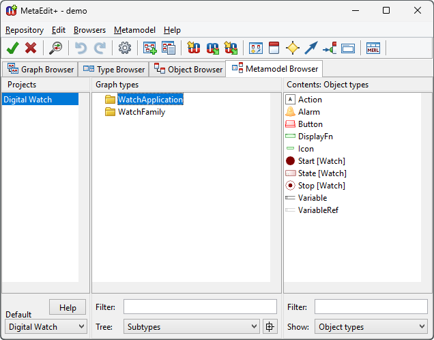This screenshot has height=340, width=434.
Task: Click the repository icon with star and green arrow
Action: pos(231,48)
